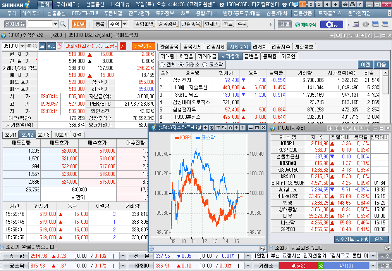Select the 전체 radio button

tap(162, 65)
